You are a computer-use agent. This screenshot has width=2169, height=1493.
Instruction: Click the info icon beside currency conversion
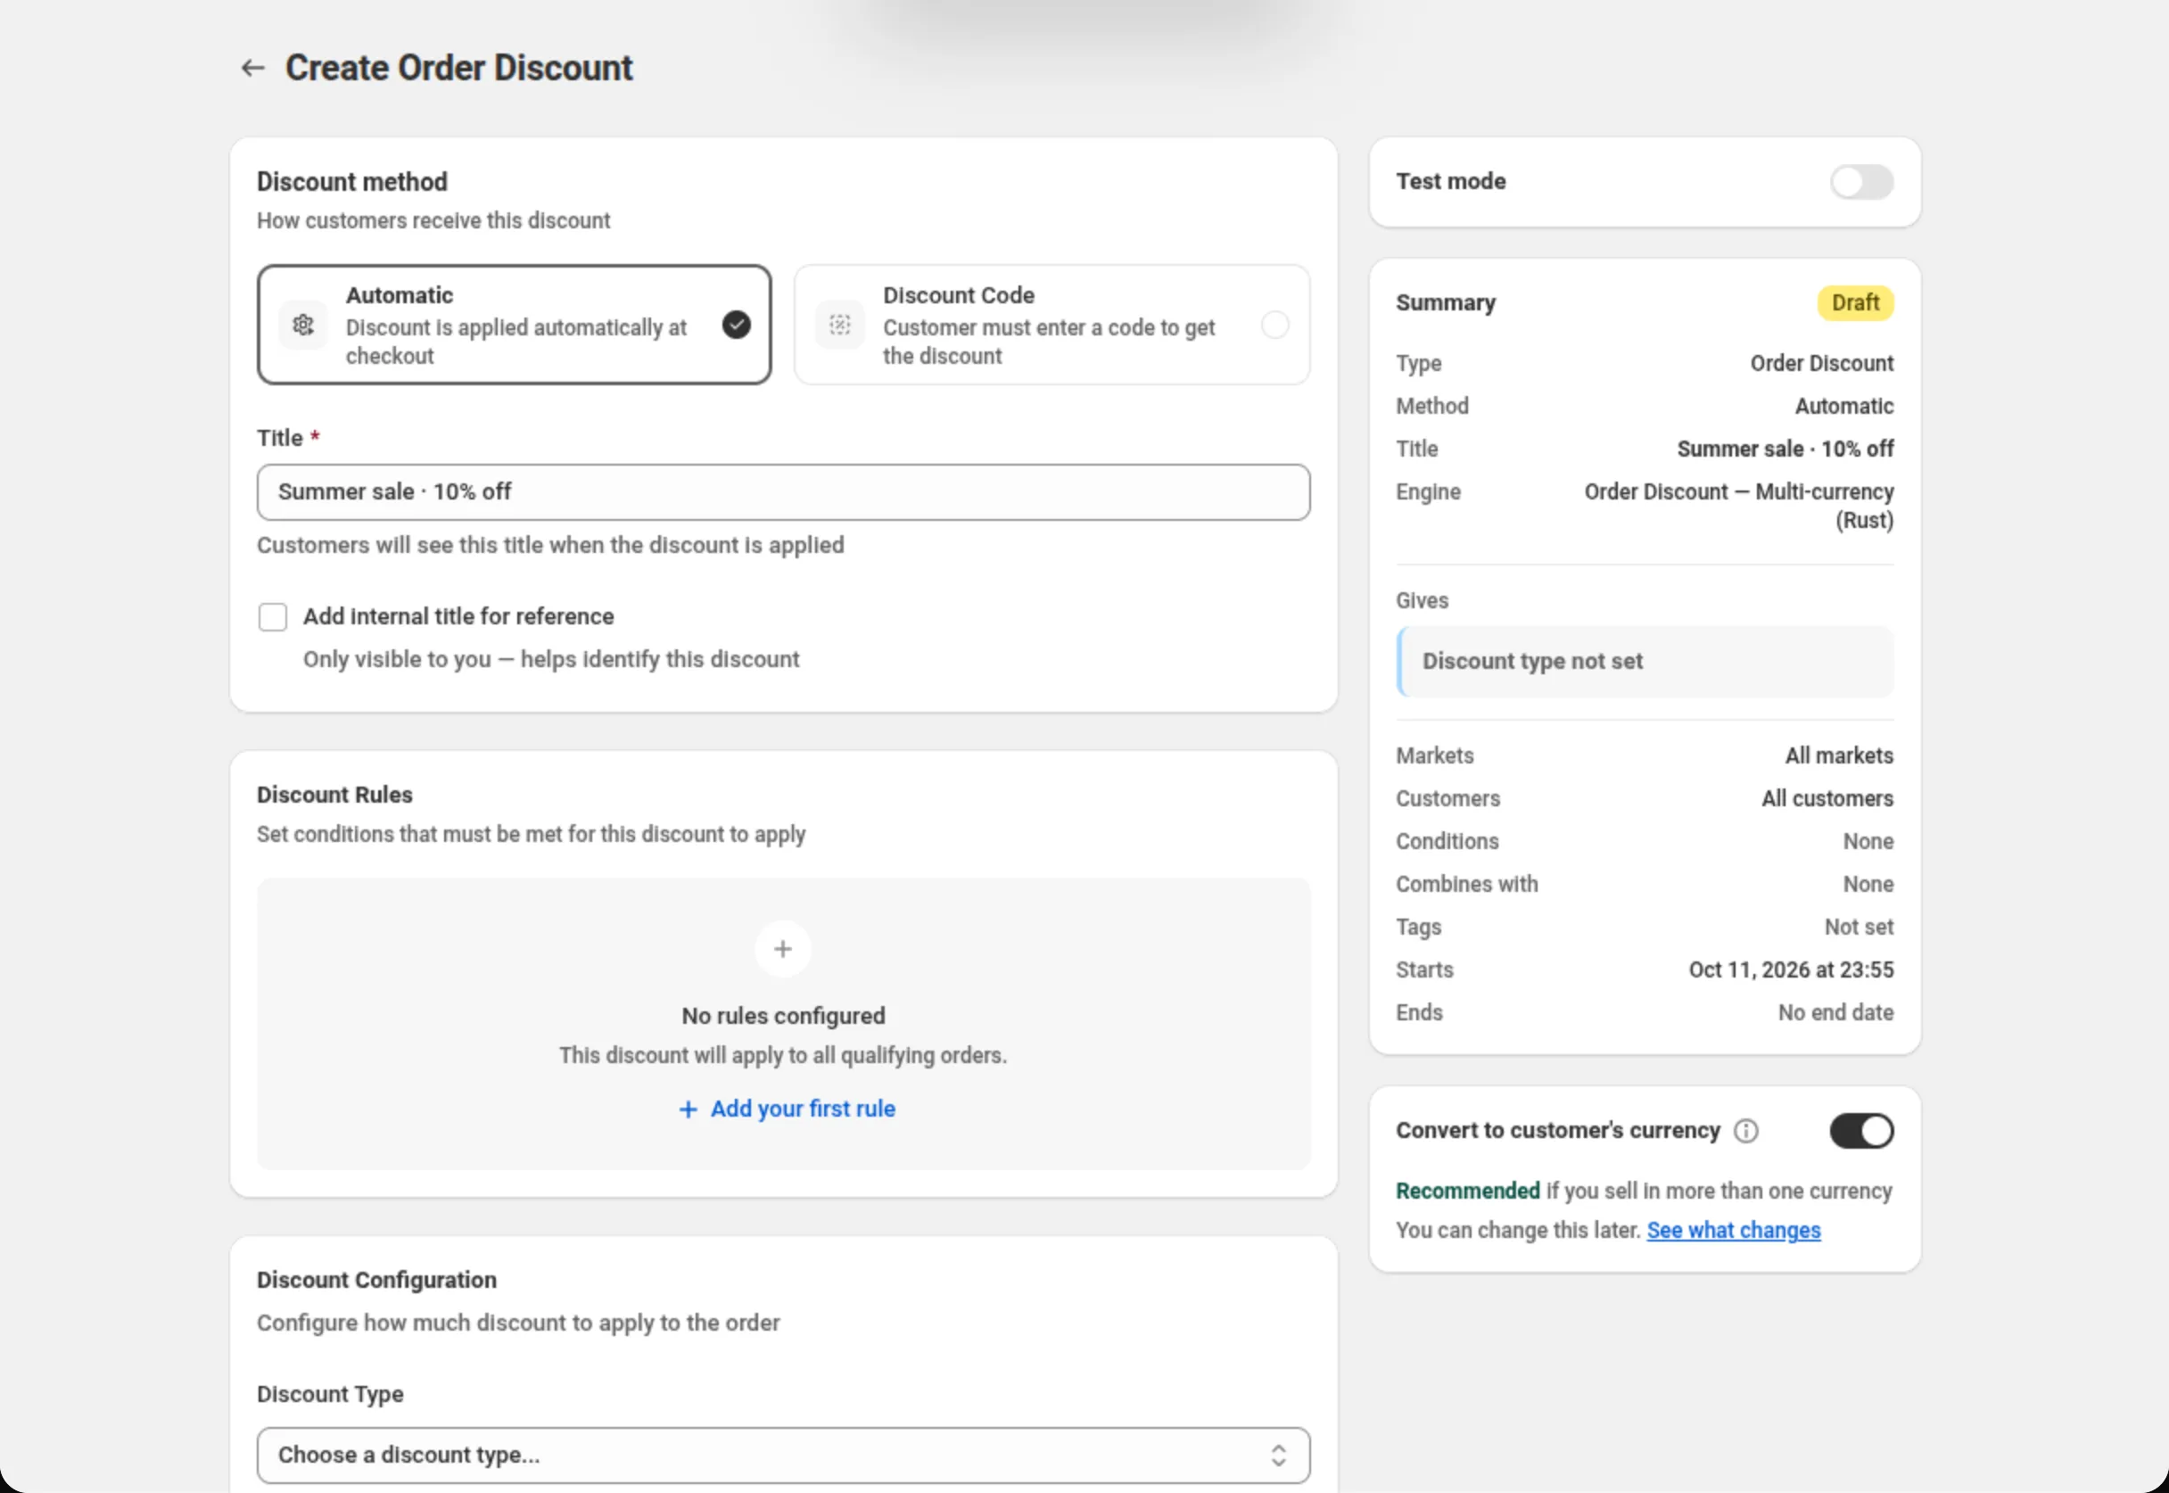[1745, 1131]
